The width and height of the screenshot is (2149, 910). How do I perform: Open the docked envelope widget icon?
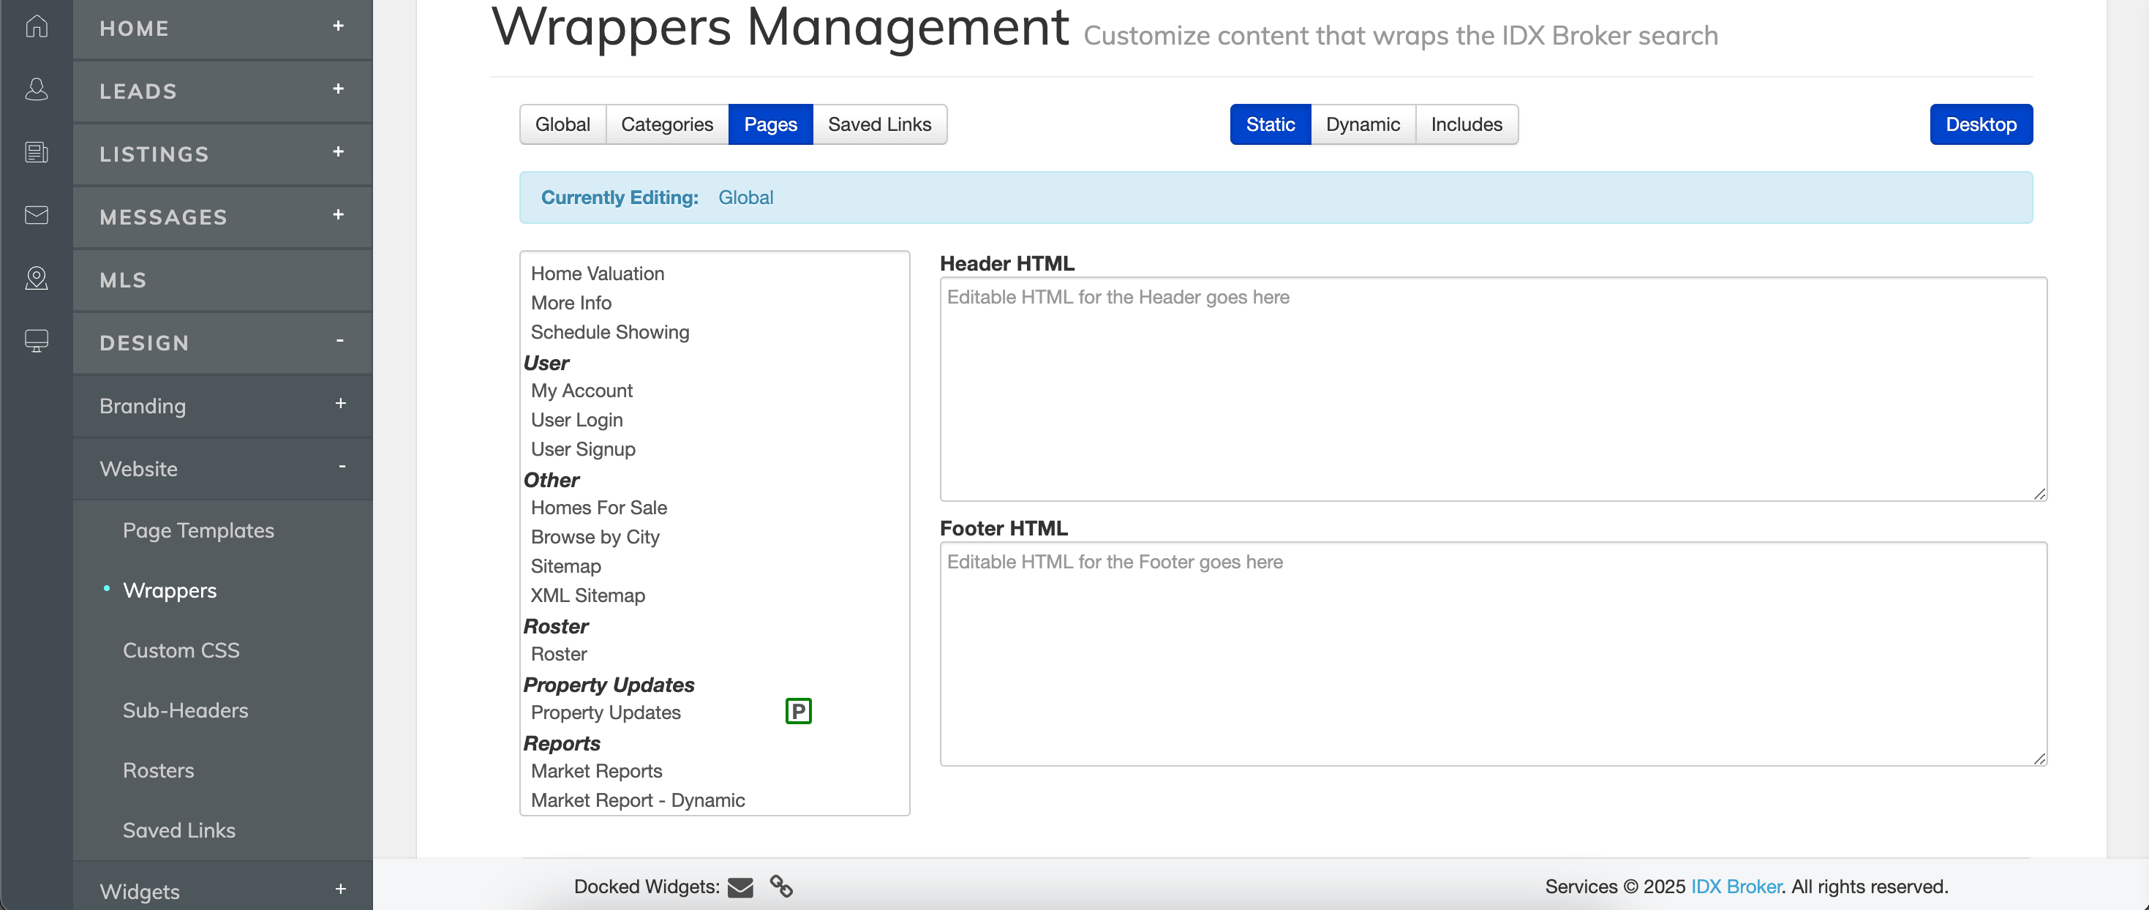click(x=740, y=887)
